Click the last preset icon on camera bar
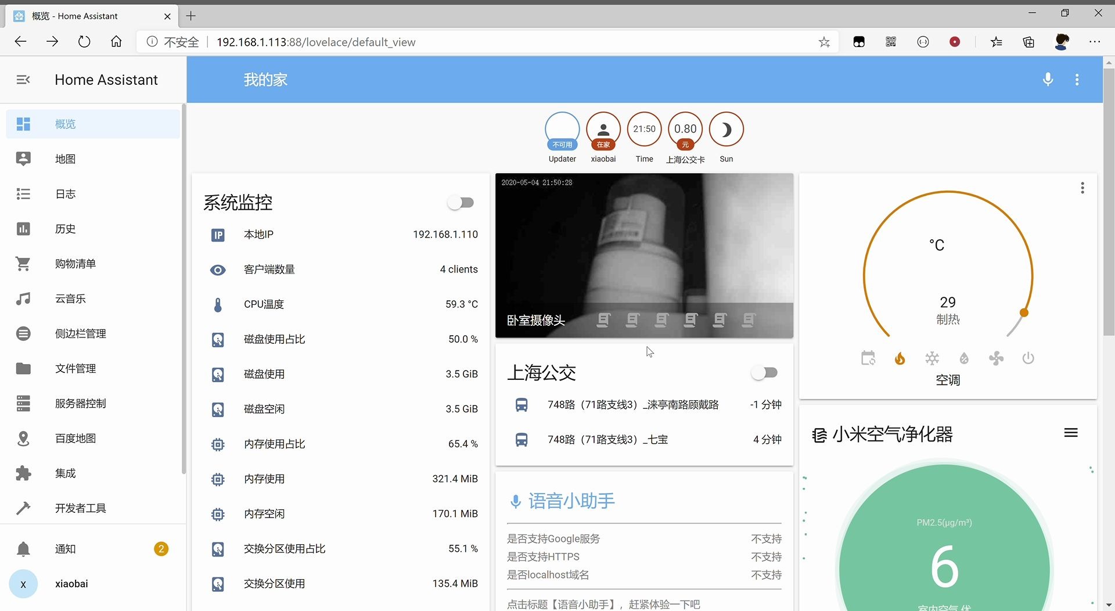 click(749, 320)
